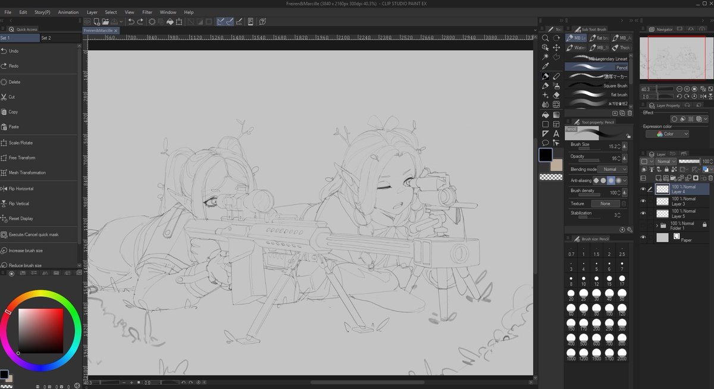The image size is (714, 389).
Task: Open the Brush Size dynamics button
Action: pyautogui.click(x=624, y=146)
